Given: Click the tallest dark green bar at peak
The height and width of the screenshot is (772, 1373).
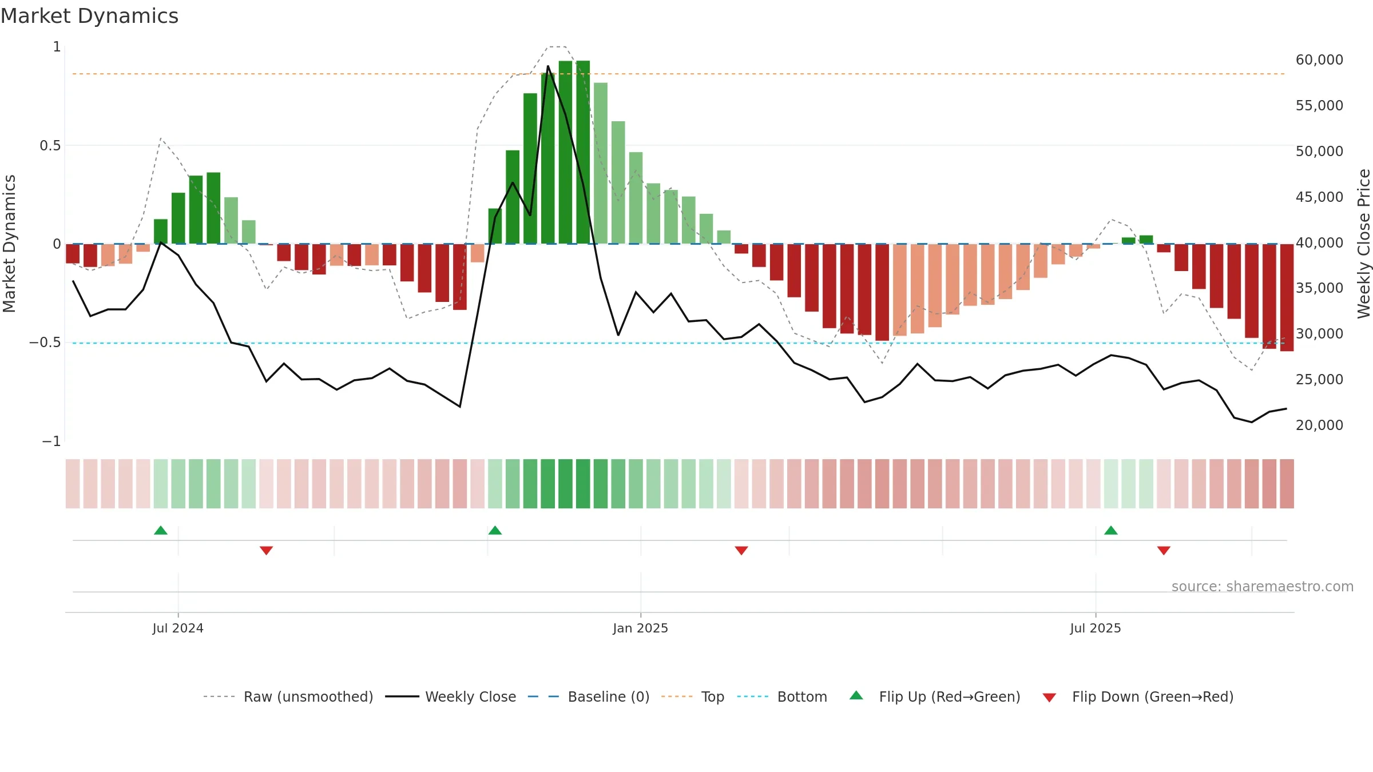Looking at the screenshot, I should 583,152.
